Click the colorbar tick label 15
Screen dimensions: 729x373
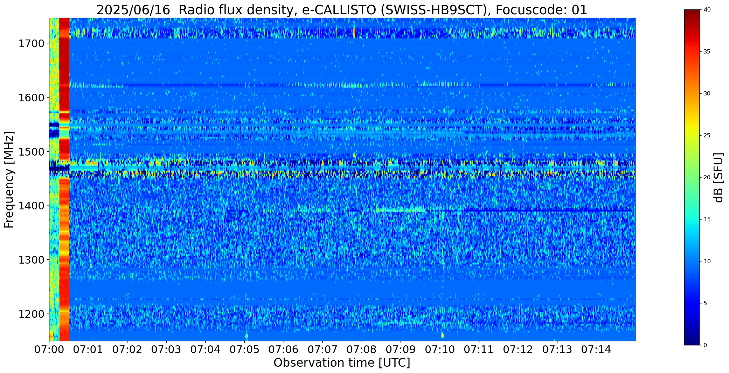pyautogui.click(x=707, y=220)
